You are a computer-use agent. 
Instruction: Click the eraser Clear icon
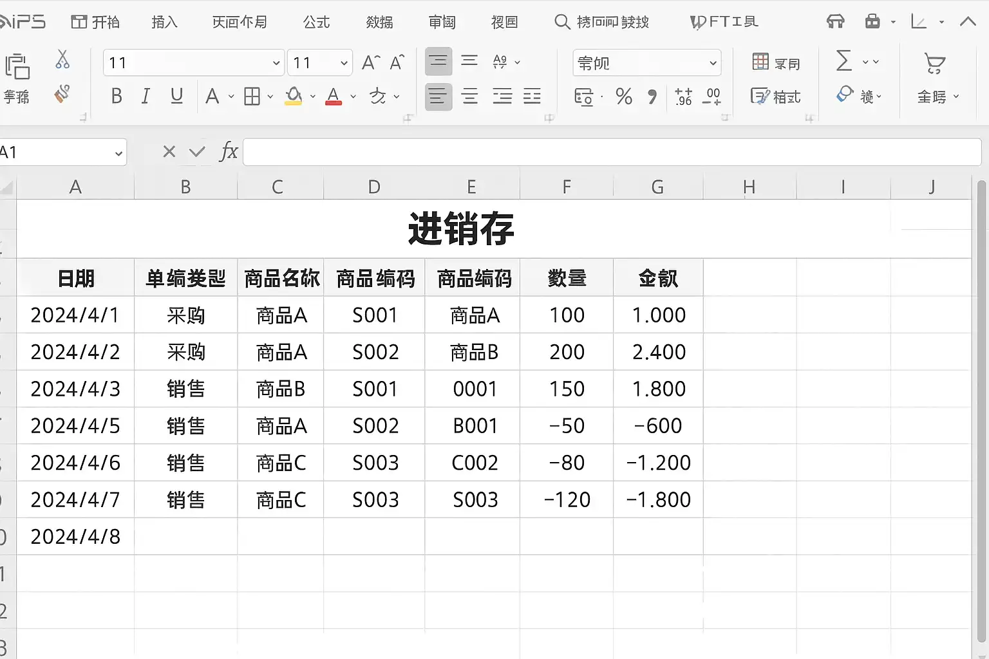(845, 95)
